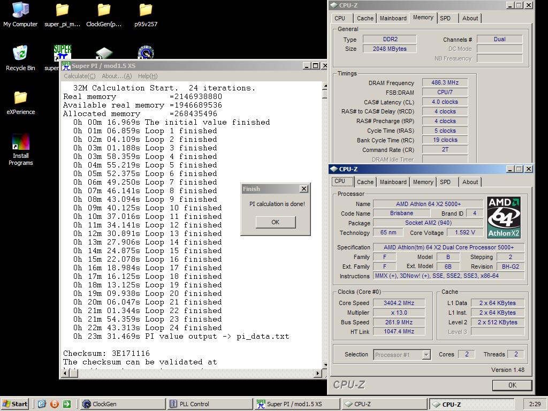Open the Processor #1 selection dropdown

point(426,355)
